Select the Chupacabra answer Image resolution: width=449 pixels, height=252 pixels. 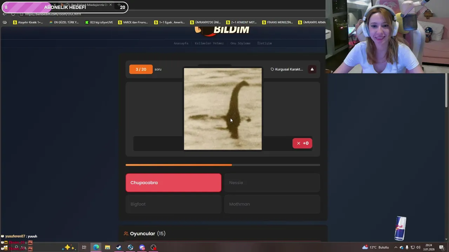point(173,183)
